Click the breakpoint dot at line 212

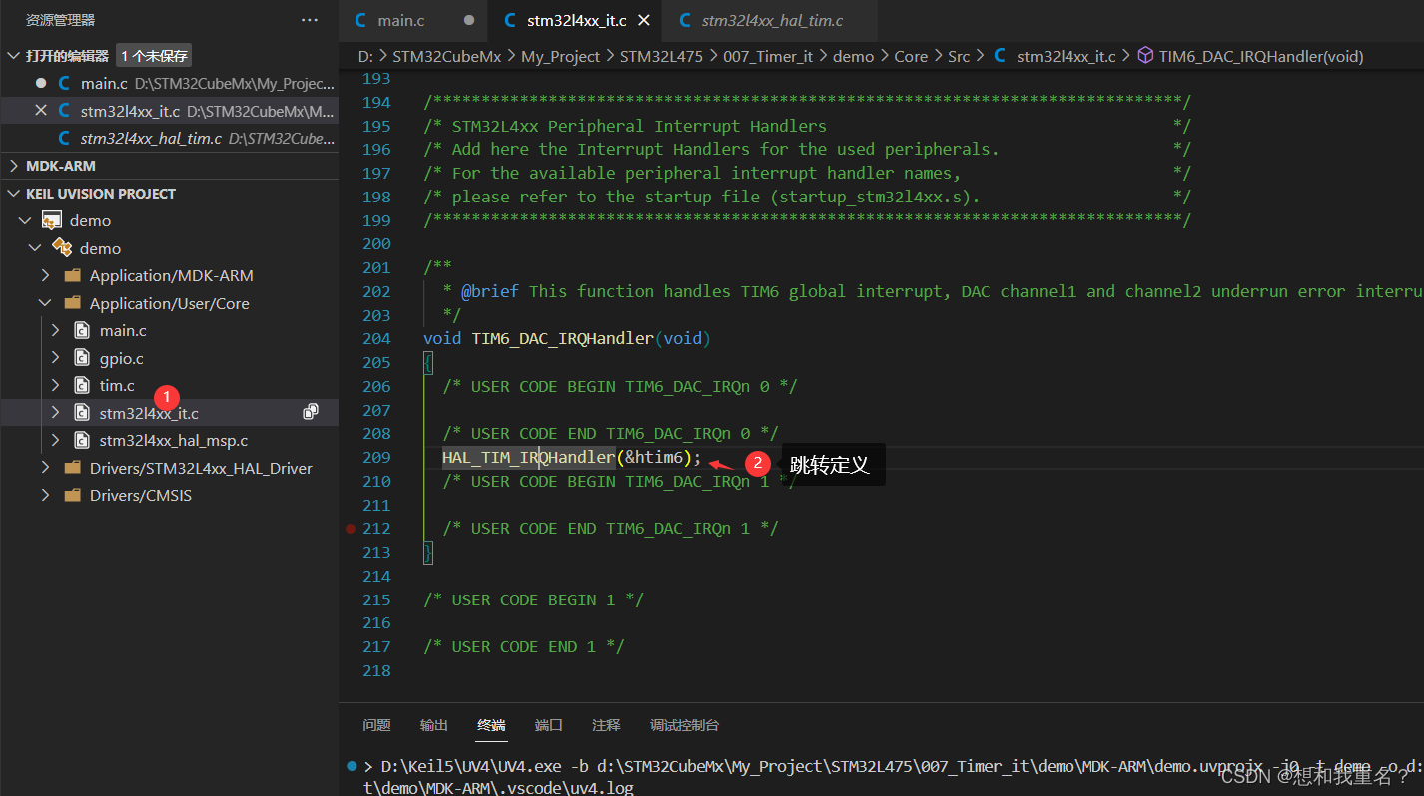coord(351,528)
